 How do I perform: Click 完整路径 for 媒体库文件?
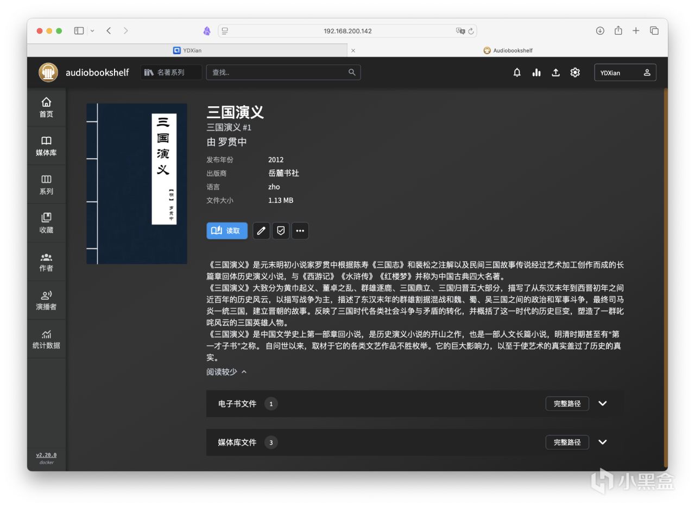[x=567, y=442]
